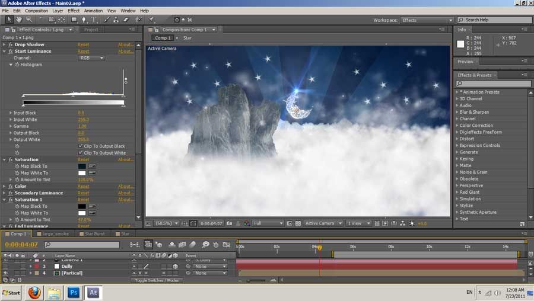
Task: Open Firefox from the taskbar
Action: click(34, 293)
